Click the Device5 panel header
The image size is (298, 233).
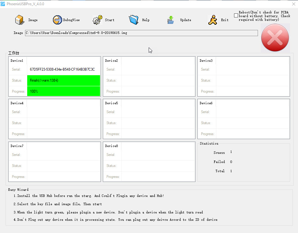(x=112, y=103)
